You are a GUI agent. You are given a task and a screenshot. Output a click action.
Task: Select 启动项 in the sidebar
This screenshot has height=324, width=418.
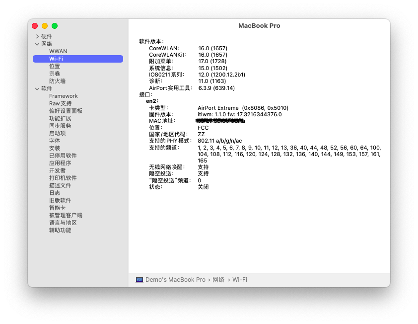[57, 134]
